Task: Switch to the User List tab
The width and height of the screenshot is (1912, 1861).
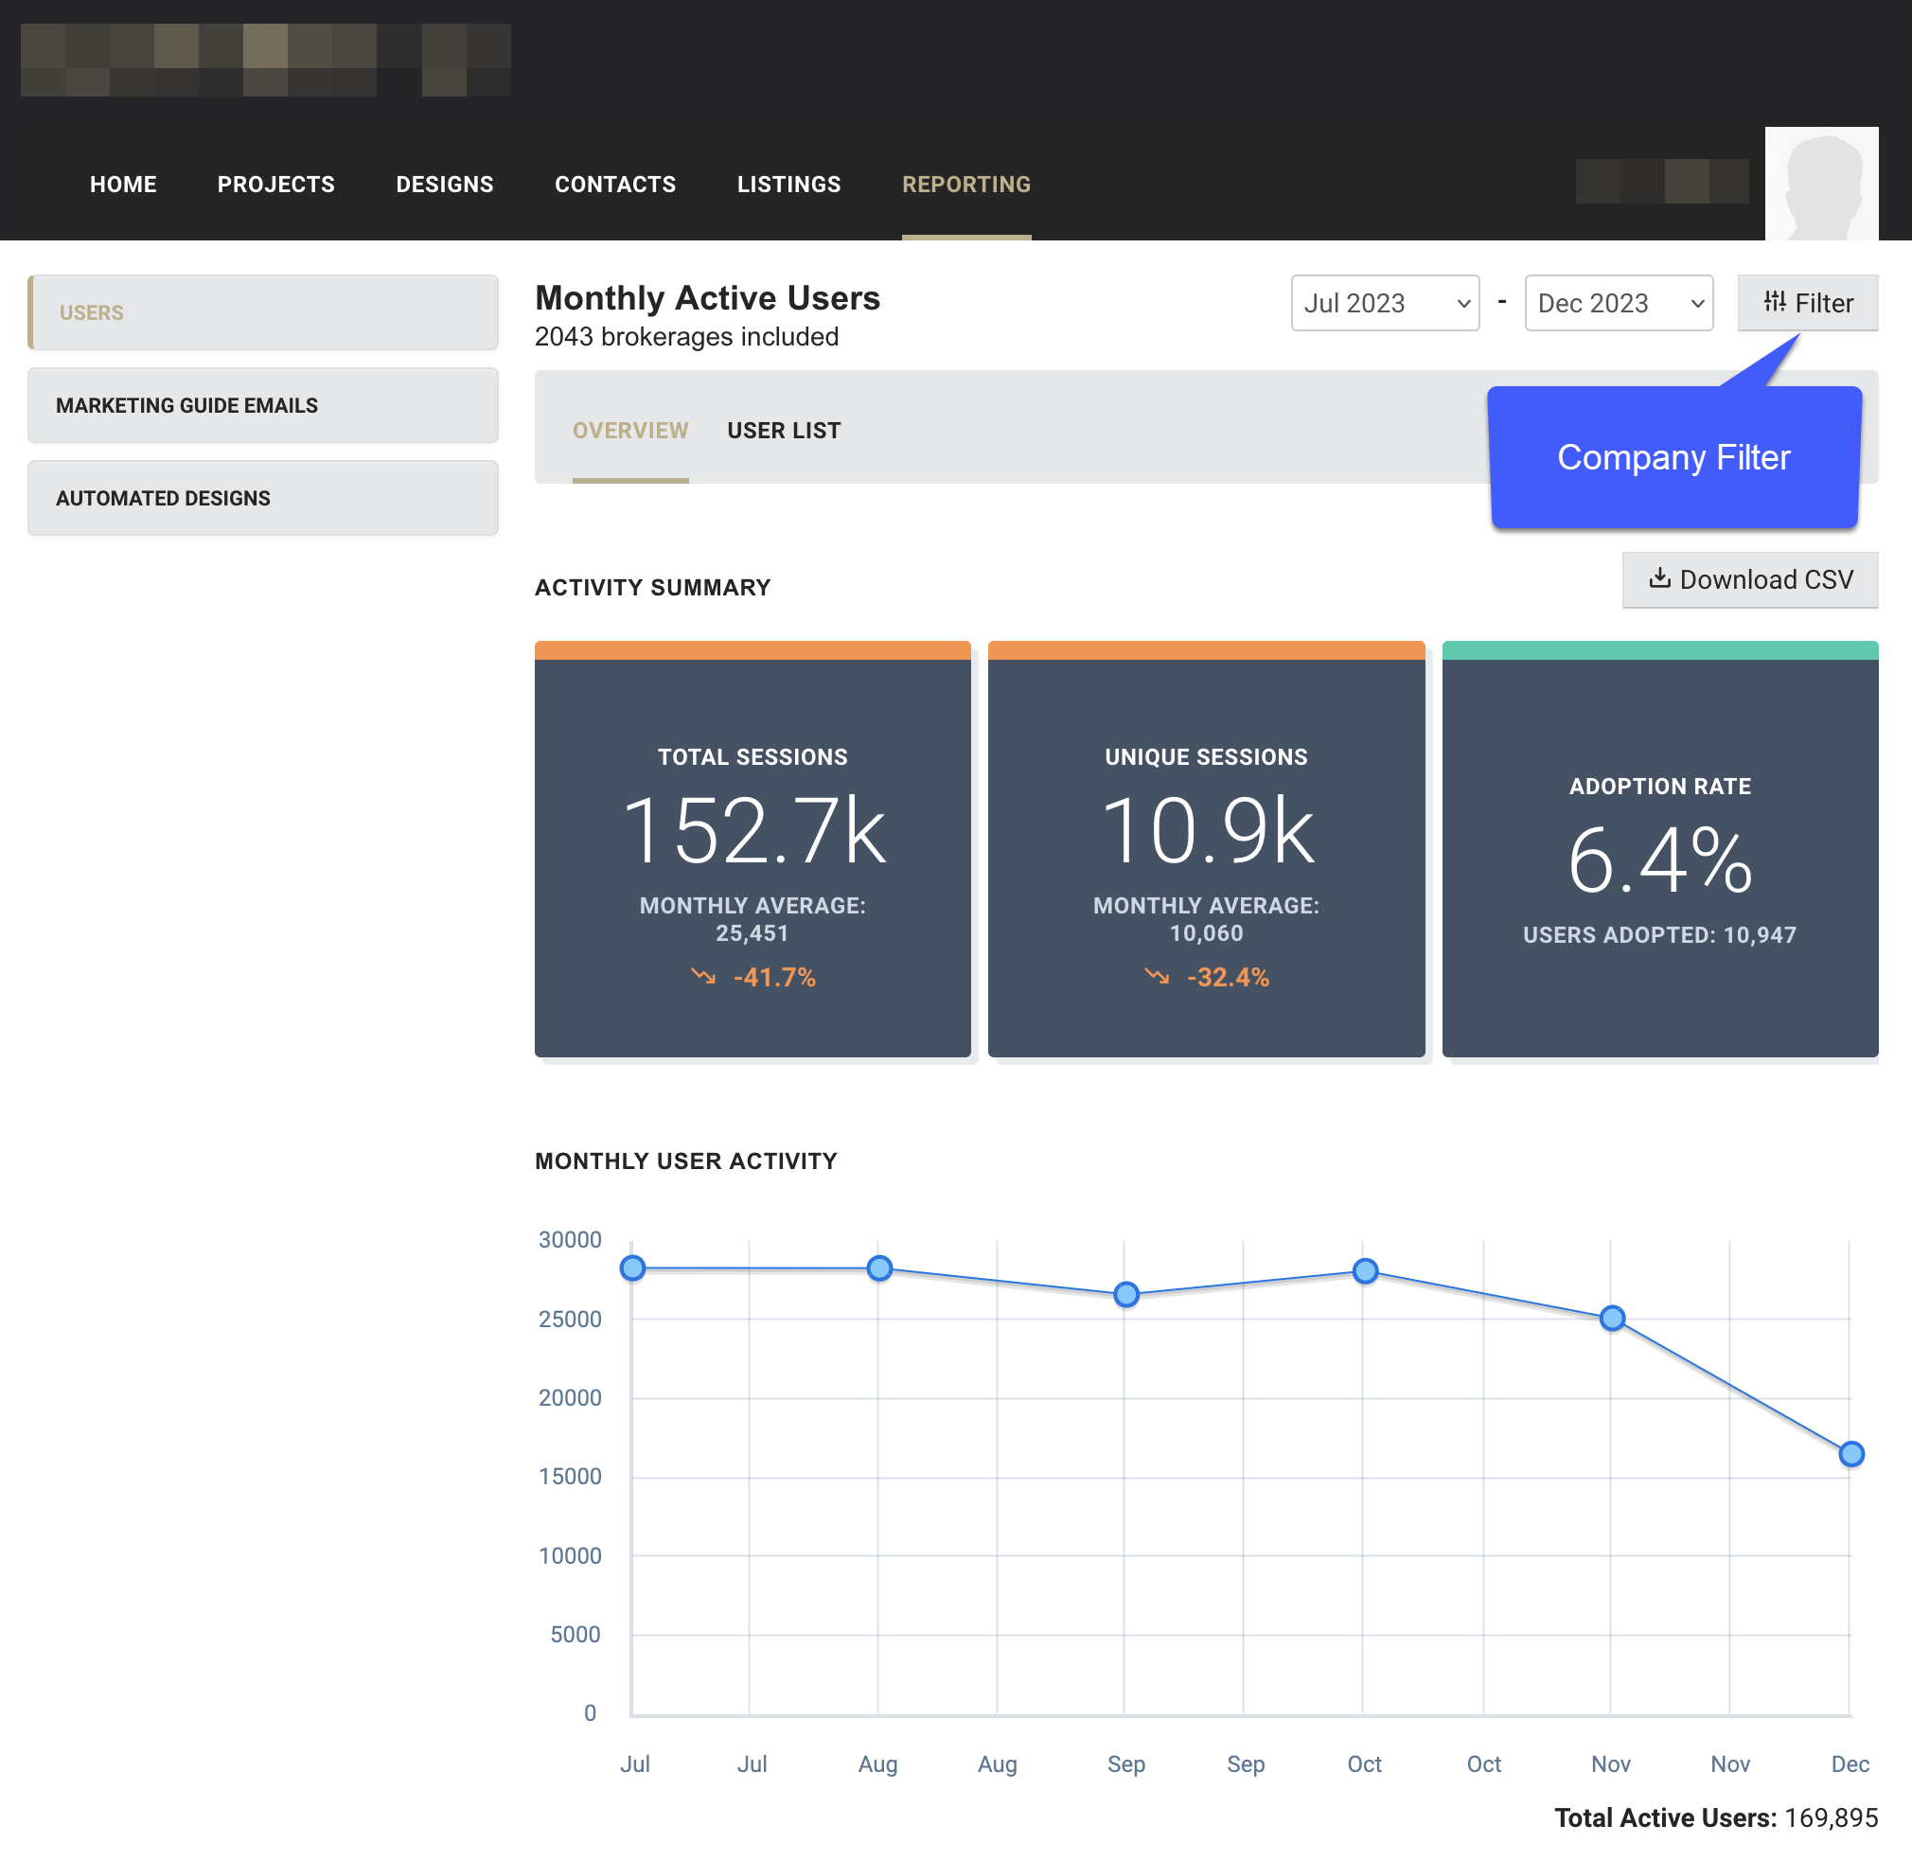Action: (x=783, y=431)
